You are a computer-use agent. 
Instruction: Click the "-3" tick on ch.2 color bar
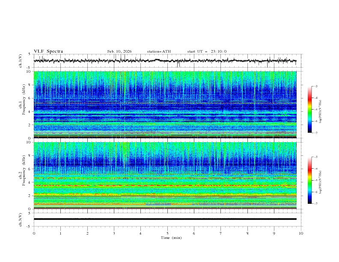316,157
